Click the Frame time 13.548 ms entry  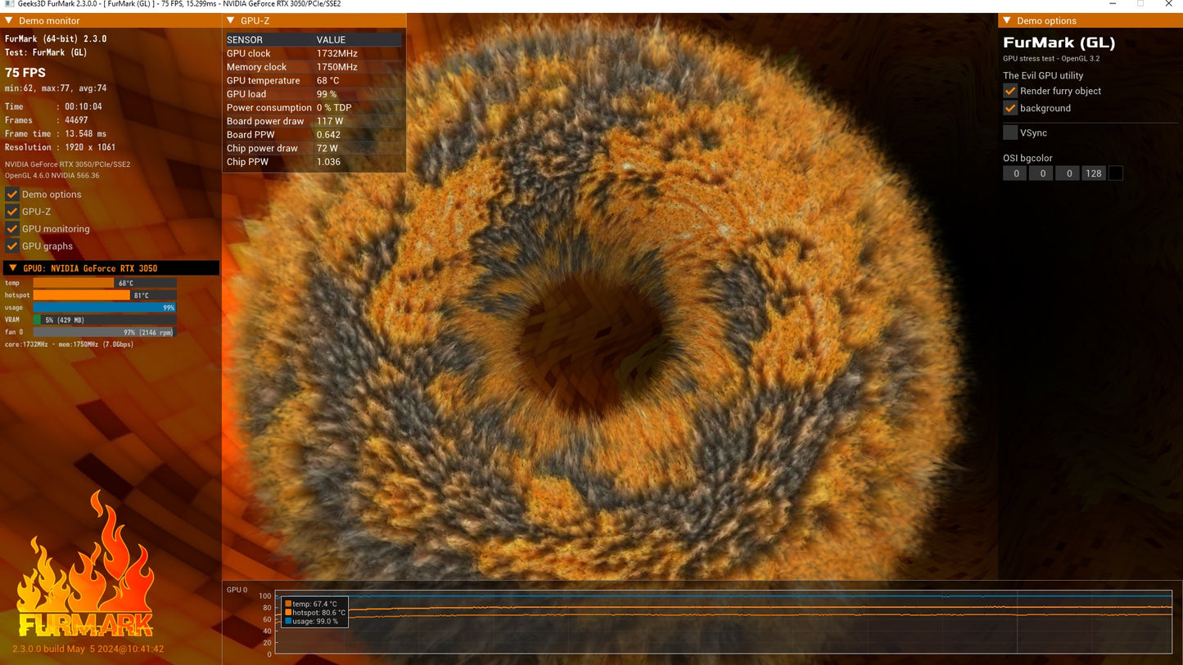click(56, 134)
